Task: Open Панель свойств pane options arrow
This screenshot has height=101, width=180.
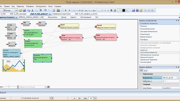Action: pos(176,67)
